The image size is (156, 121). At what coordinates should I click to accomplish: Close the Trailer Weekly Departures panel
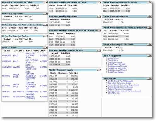pyautogui.click(x=151, y=16)
